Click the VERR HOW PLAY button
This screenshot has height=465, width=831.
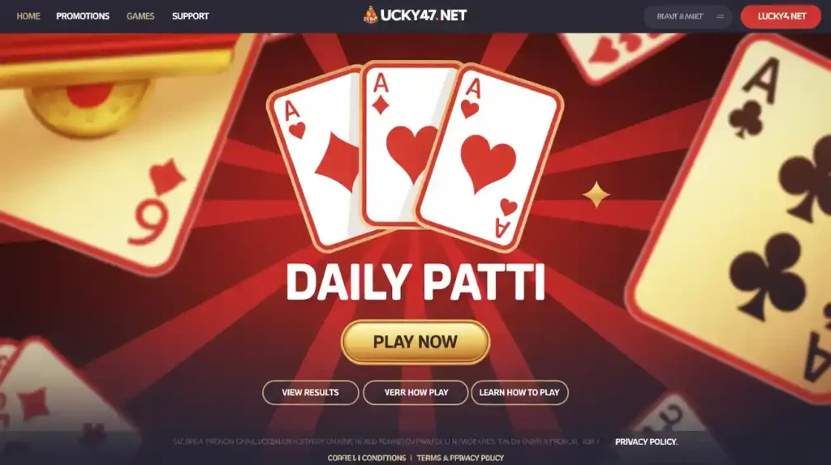(416, 393)
